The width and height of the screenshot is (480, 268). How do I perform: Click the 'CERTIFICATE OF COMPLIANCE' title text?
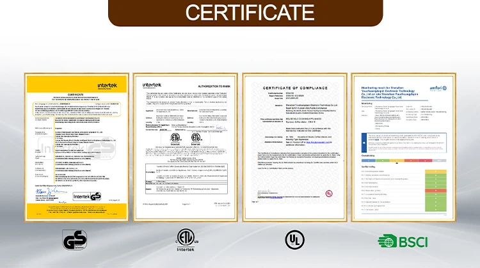(x=295, y=88)
